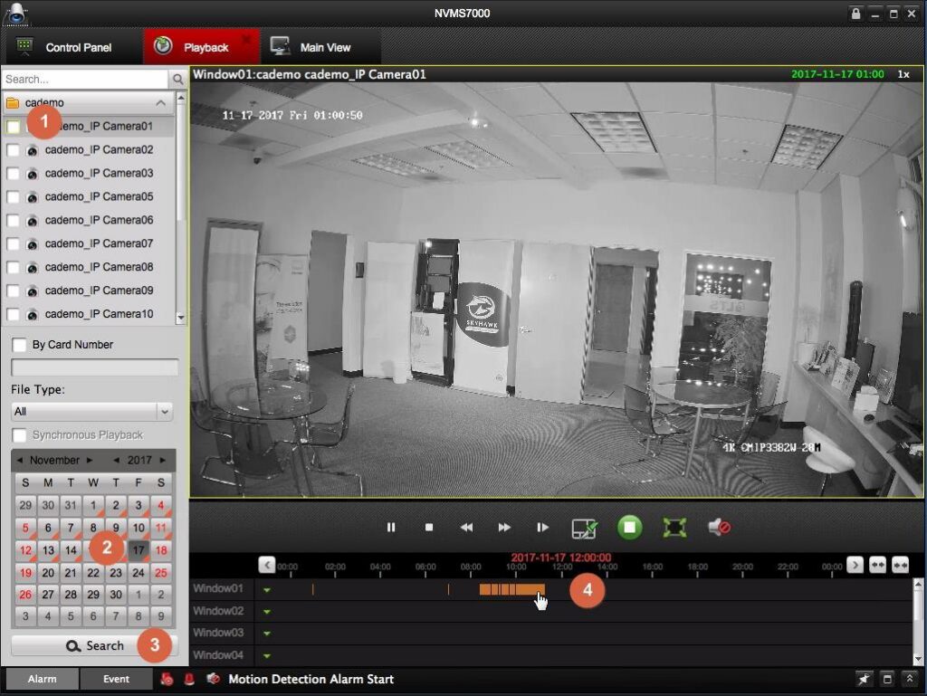
Task: Step forward one frame
Action: pyautogui.click(x=542, y=527)
